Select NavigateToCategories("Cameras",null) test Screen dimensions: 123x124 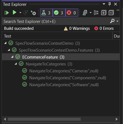click(61, 71)
